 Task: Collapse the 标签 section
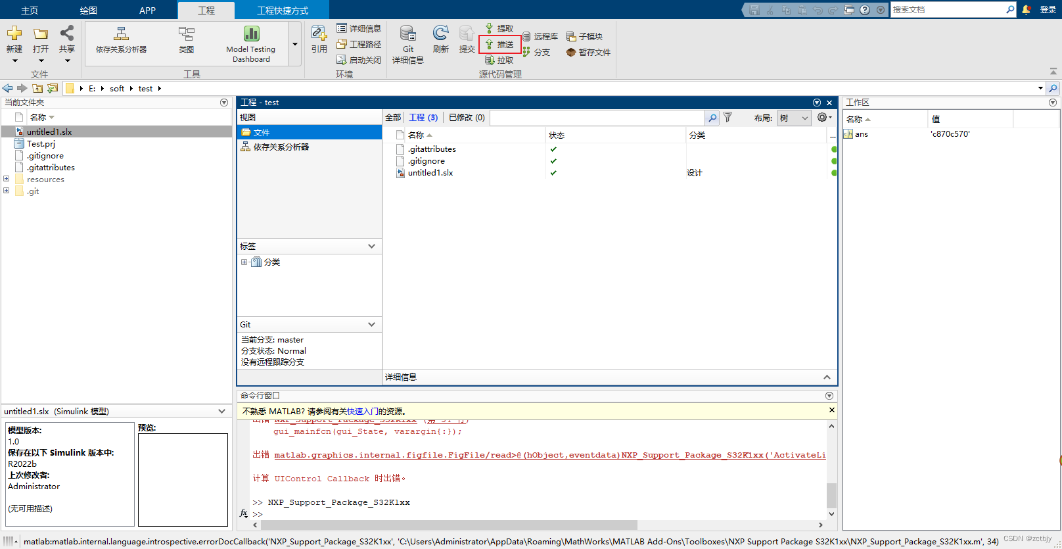pos(371,246)
